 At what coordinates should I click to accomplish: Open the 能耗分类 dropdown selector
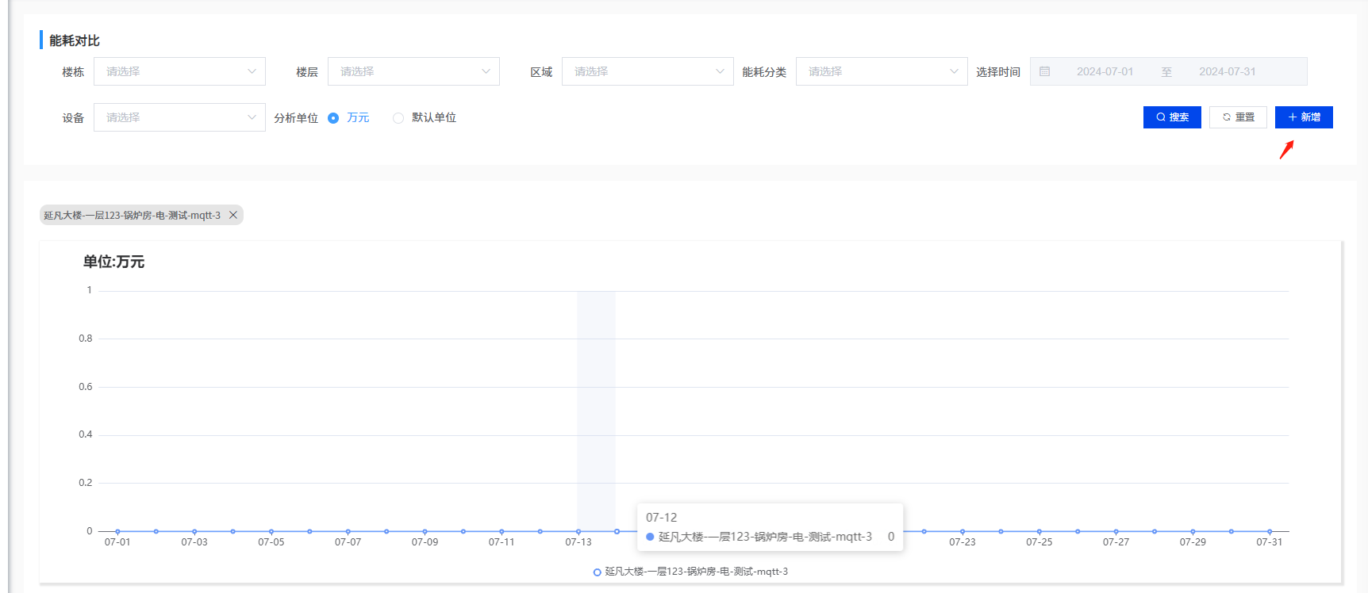(x=882, y=71)
